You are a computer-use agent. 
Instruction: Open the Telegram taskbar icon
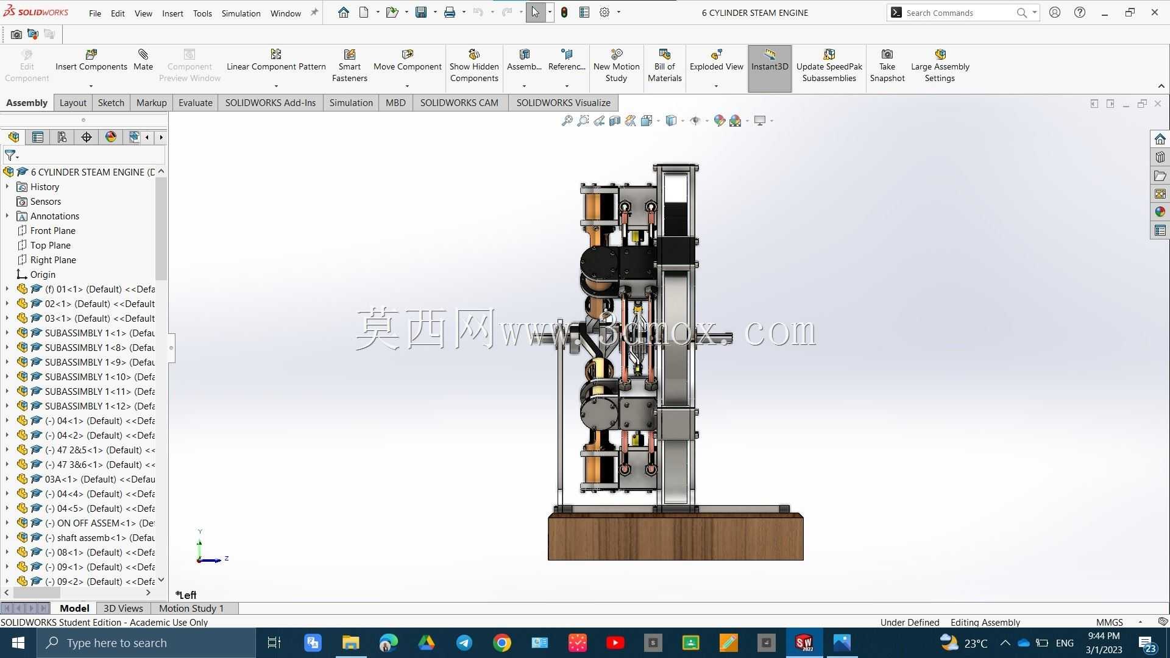tap(464, 643)
